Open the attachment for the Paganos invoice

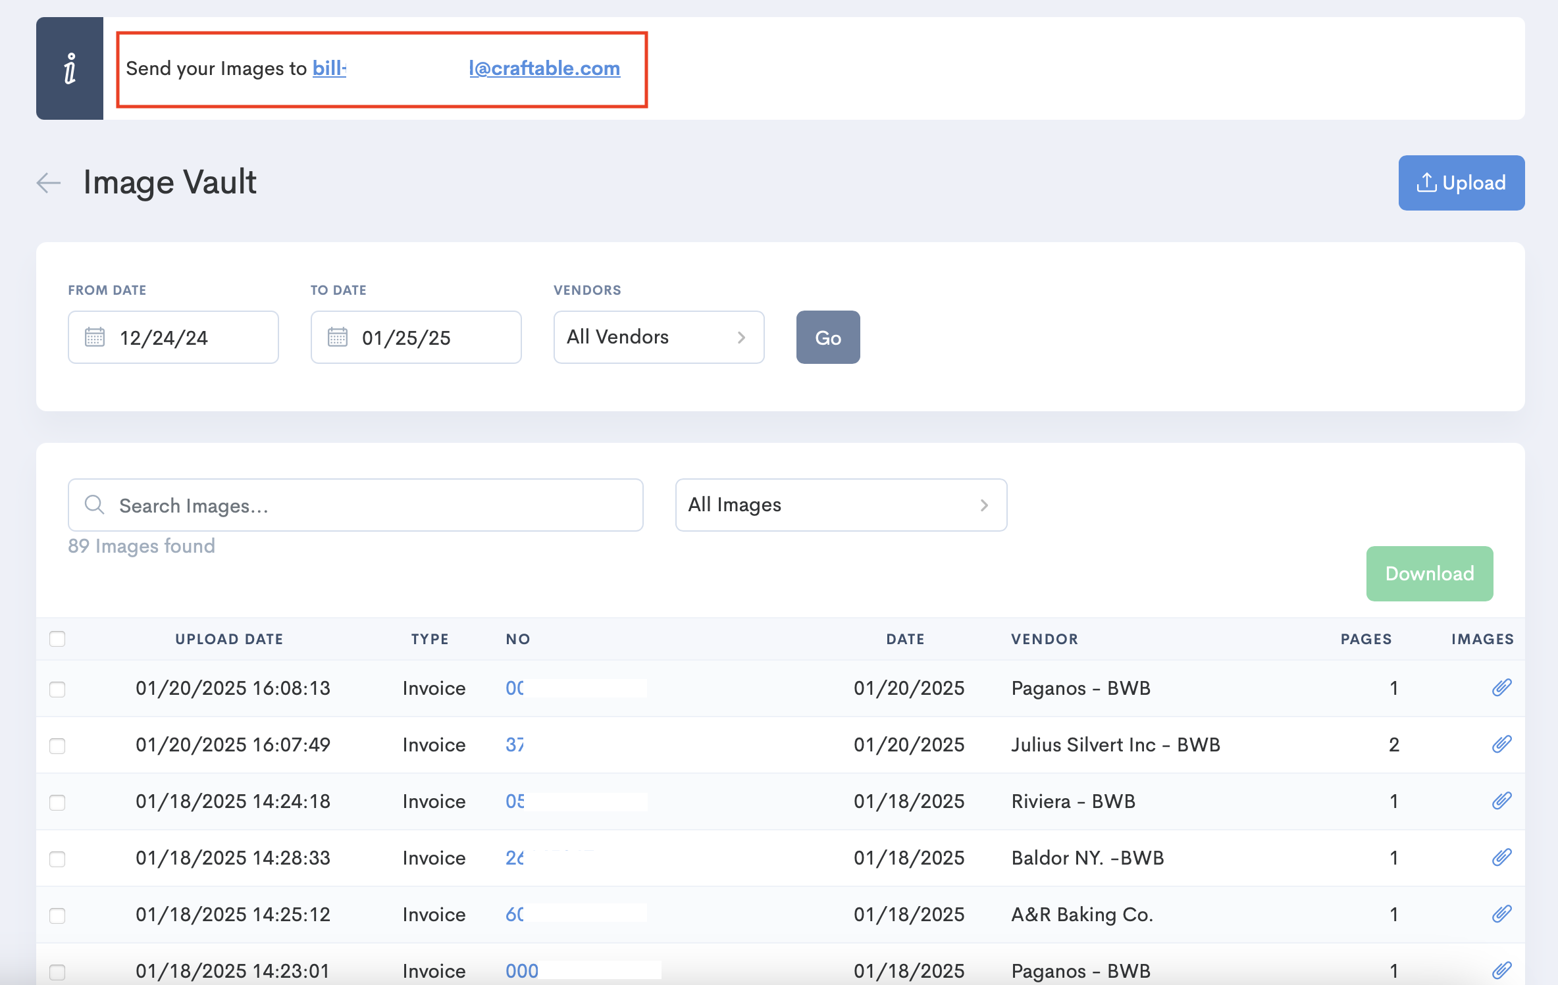(x=1503, y=688)
